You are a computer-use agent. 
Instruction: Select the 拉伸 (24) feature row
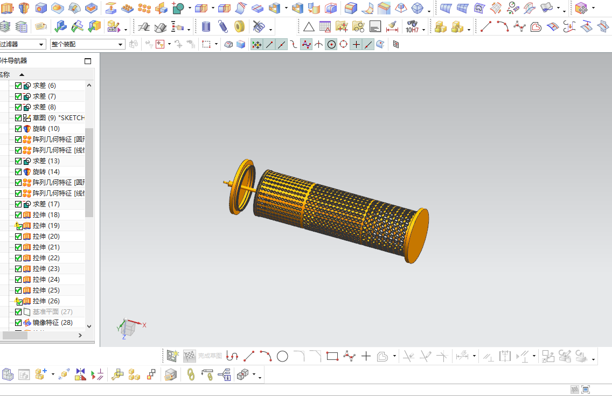click(x=46, y=279)
